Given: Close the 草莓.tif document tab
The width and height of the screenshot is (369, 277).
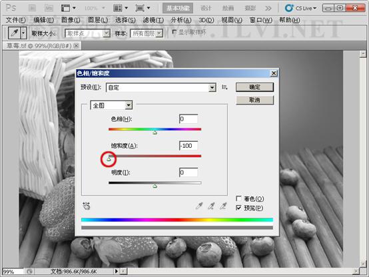Looking at the screenshot, I should (x=76, y=46).
